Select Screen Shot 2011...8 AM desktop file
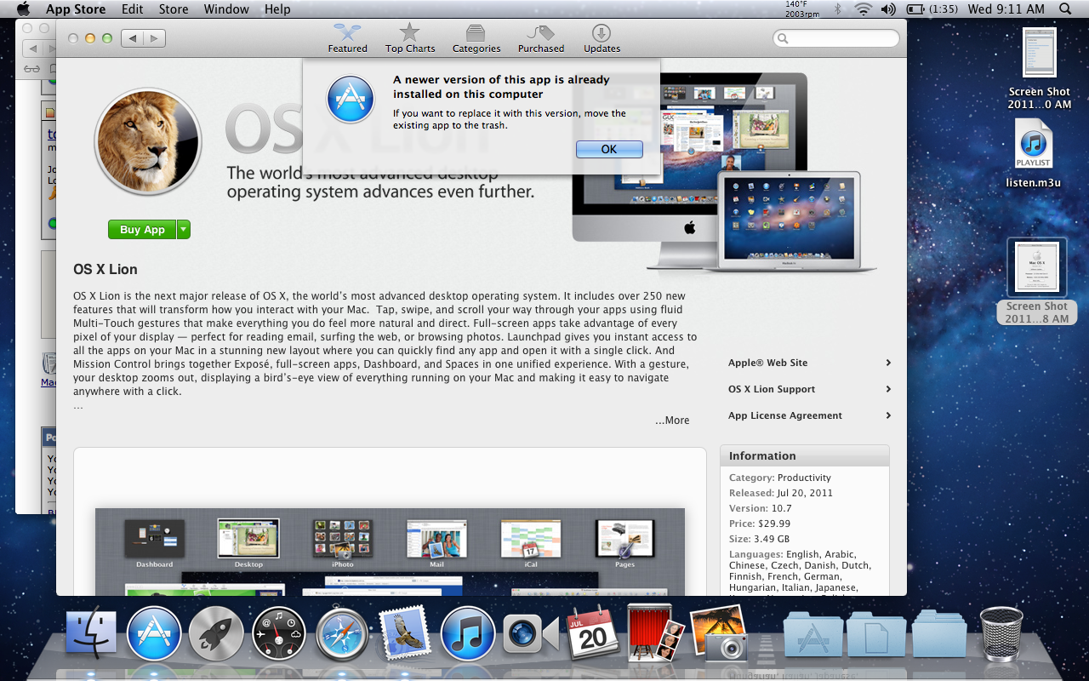1089x681 pixels. pos(1036,281)
